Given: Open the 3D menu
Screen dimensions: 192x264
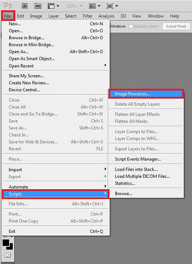Looking at the screenshot, I should coord(123,16).
